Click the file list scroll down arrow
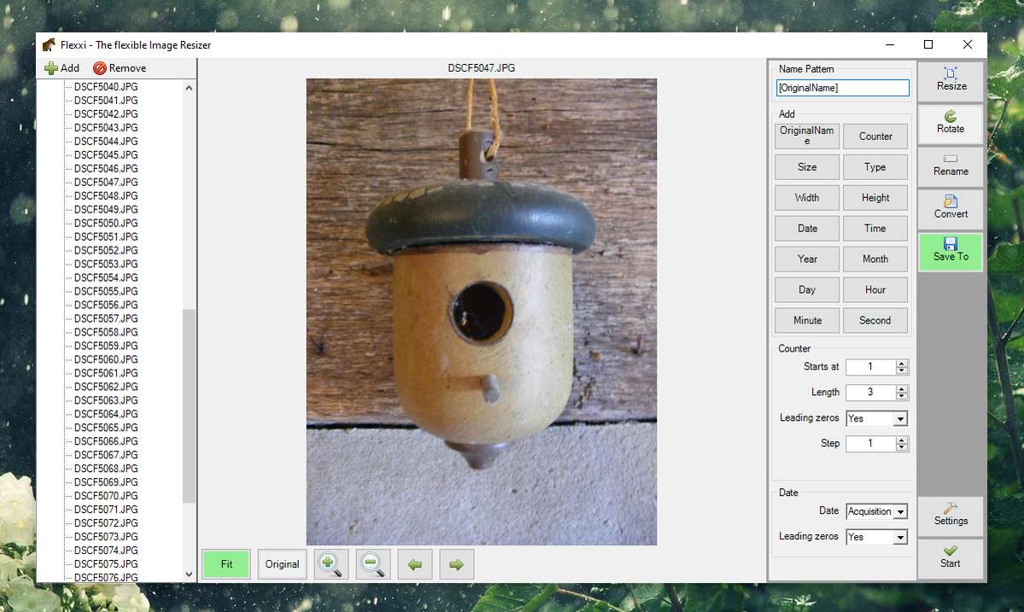Image resolution: width=1024 pixels, height=612 pixels. pos(189,574)
